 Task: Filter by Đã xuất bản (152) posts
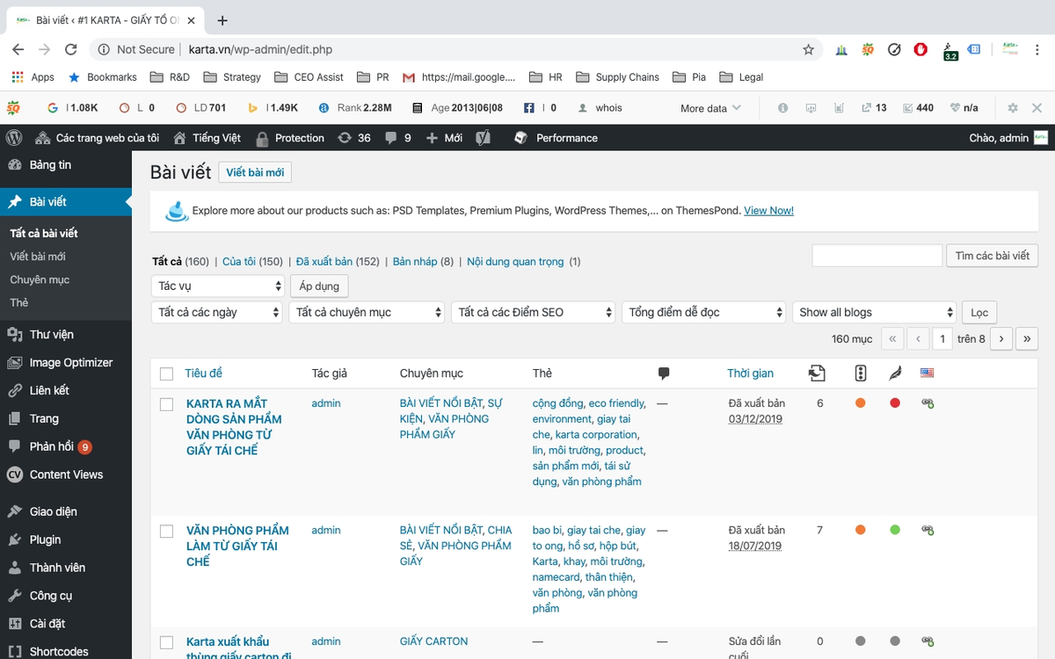(338, 262)
